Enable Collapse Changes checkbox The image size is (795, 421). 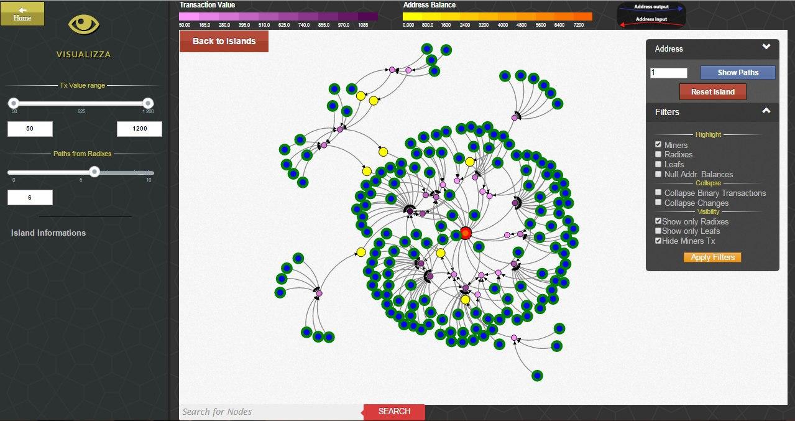coord(658,203)
